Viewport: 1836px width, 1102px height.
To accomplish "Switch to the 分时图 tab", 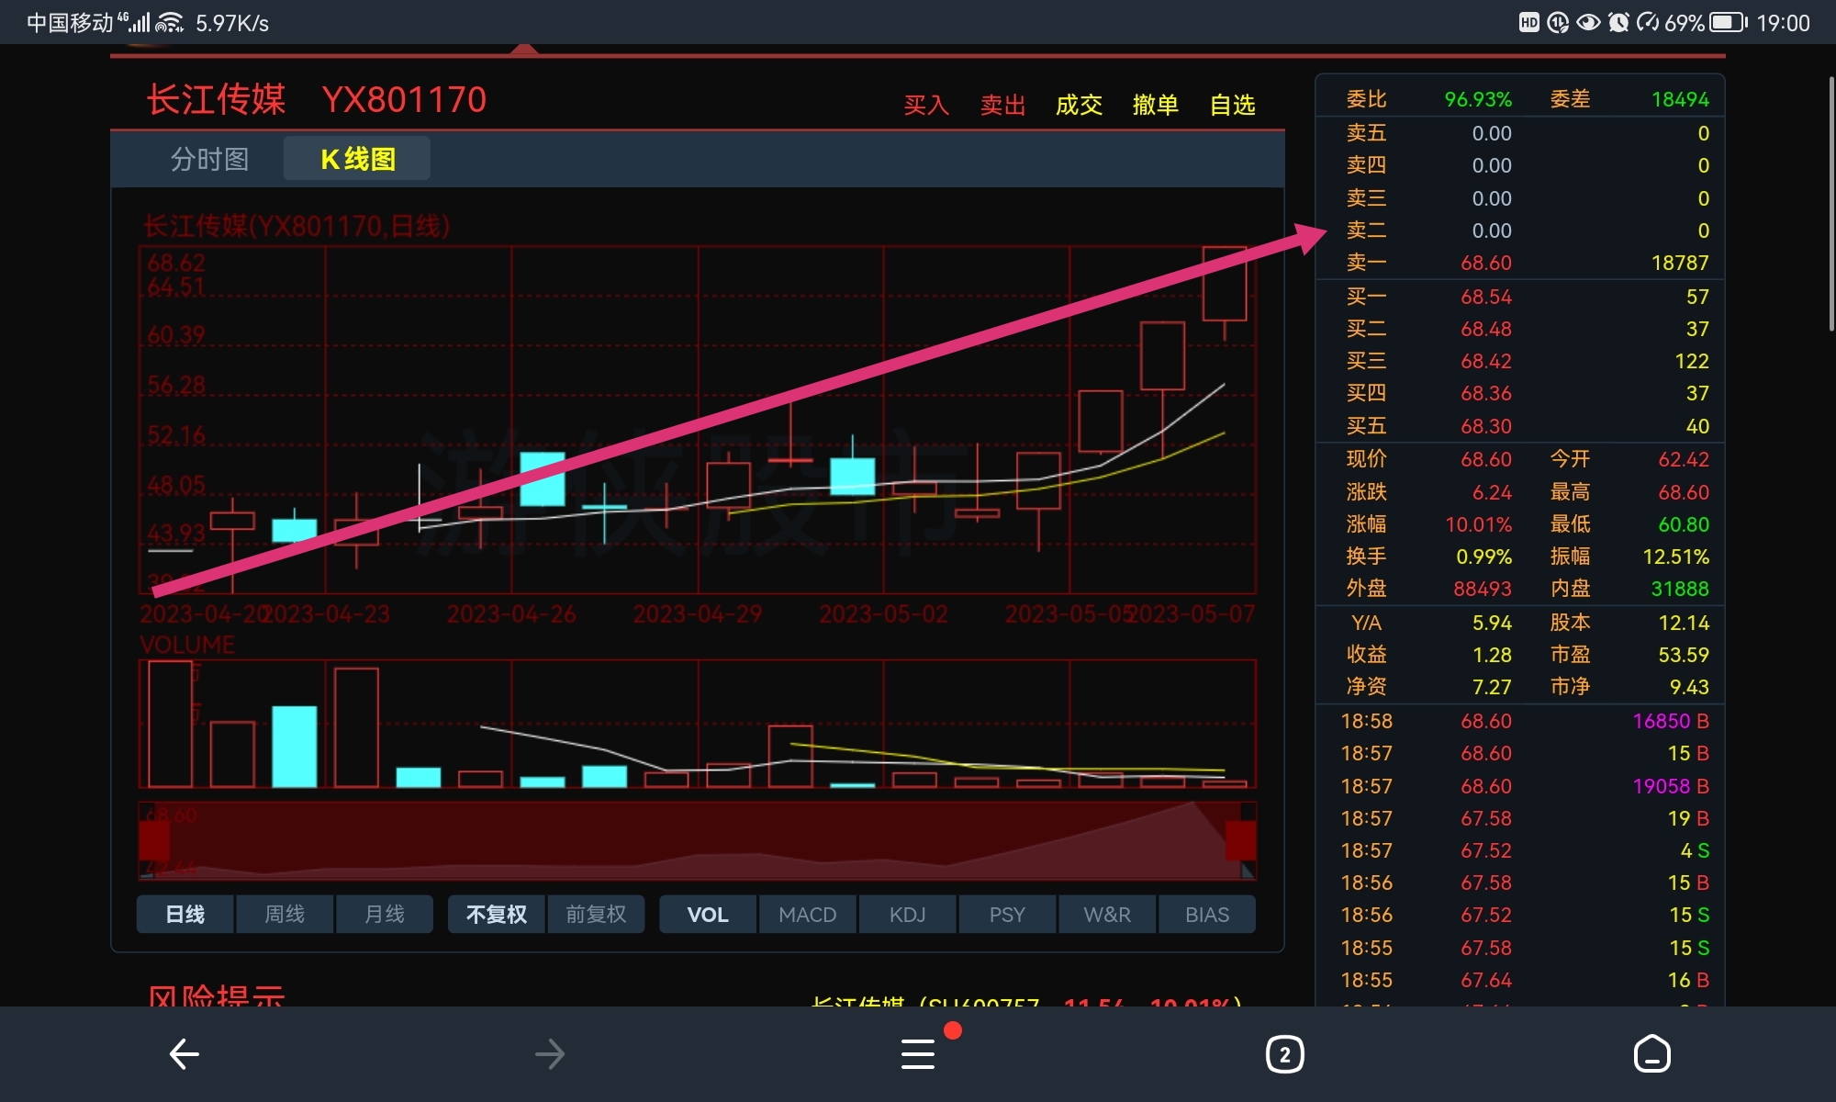I will pos(209,159).
